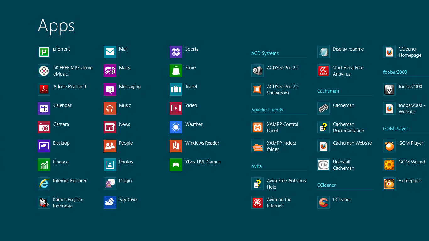Image resolution: width=429 pixels, height=241 pixels.
Task: Launch the Store shopping bag icon
Action: coord(176,71)
